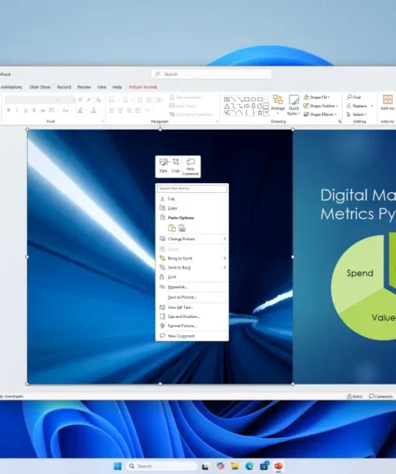Open the Replace dropdown arrow
This screenshot has width=396, height=474.
pyautogui.click(x=372, y=106)
